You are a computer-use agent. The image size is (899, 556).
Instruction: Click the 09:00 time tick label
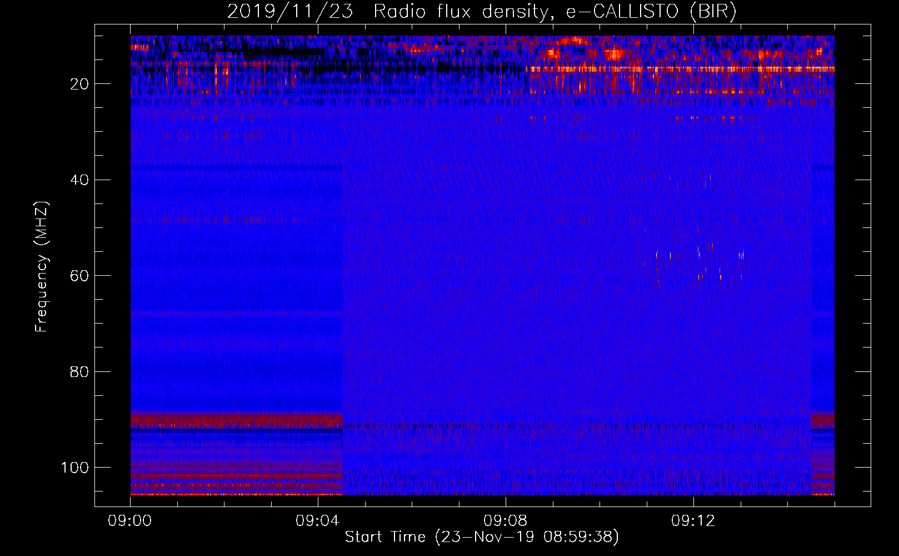[130, 521]
